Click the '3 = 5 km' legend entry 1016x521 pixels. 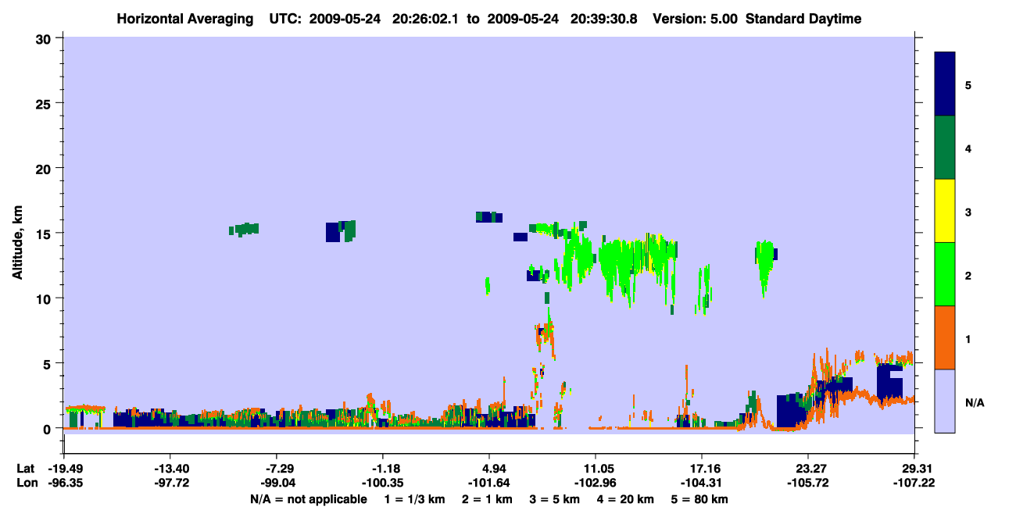click(555, 499)
